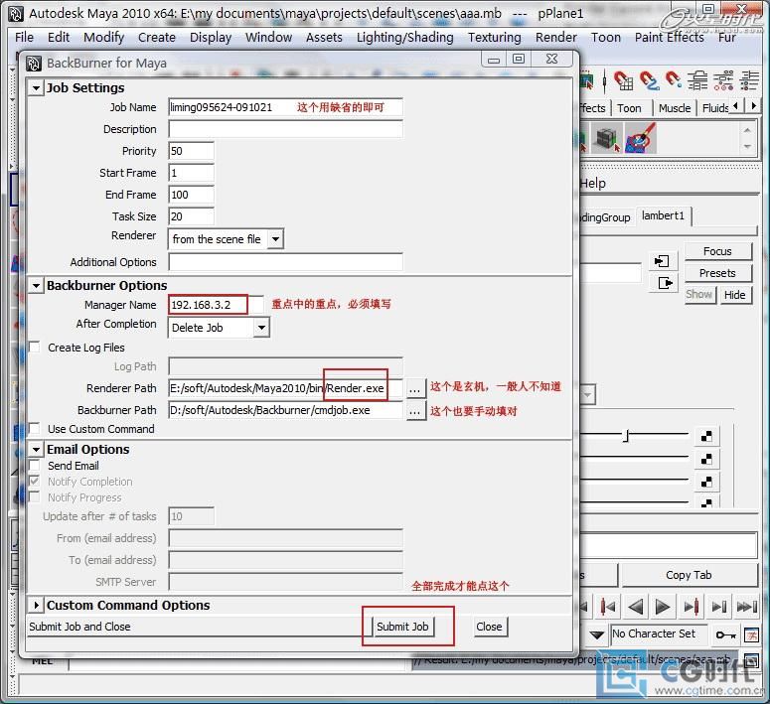Collapse the Job Settings section
Image resolution: width=770 pixels, height=704 pixels.
(36, 88)
